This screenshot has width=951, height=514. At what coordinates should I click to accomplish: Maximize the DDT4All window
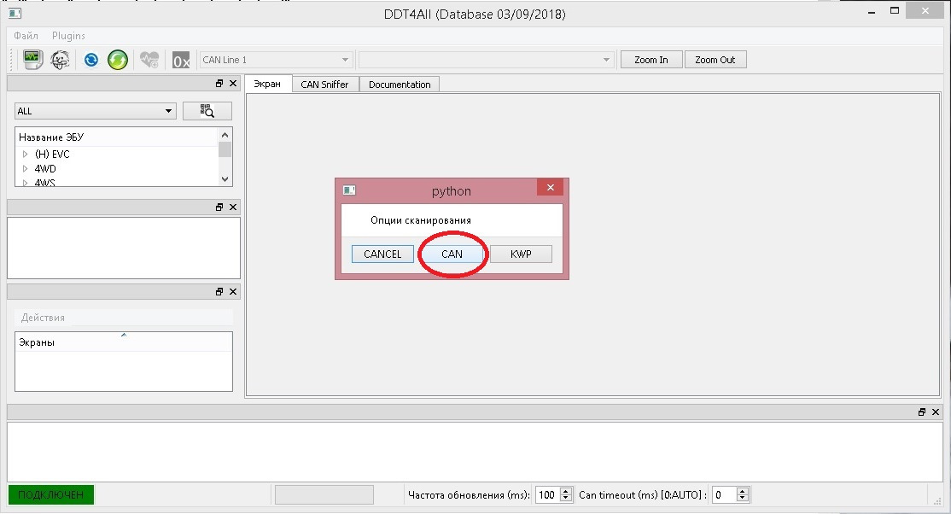(x=895, y=10)
